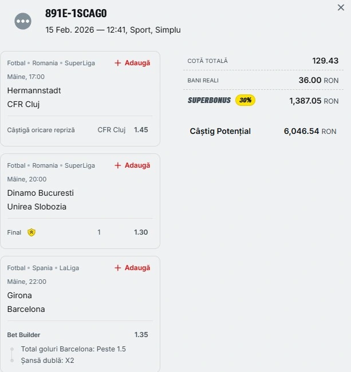
Task: Click the SUPERBONUS logo text
Action: pos(209,100)
